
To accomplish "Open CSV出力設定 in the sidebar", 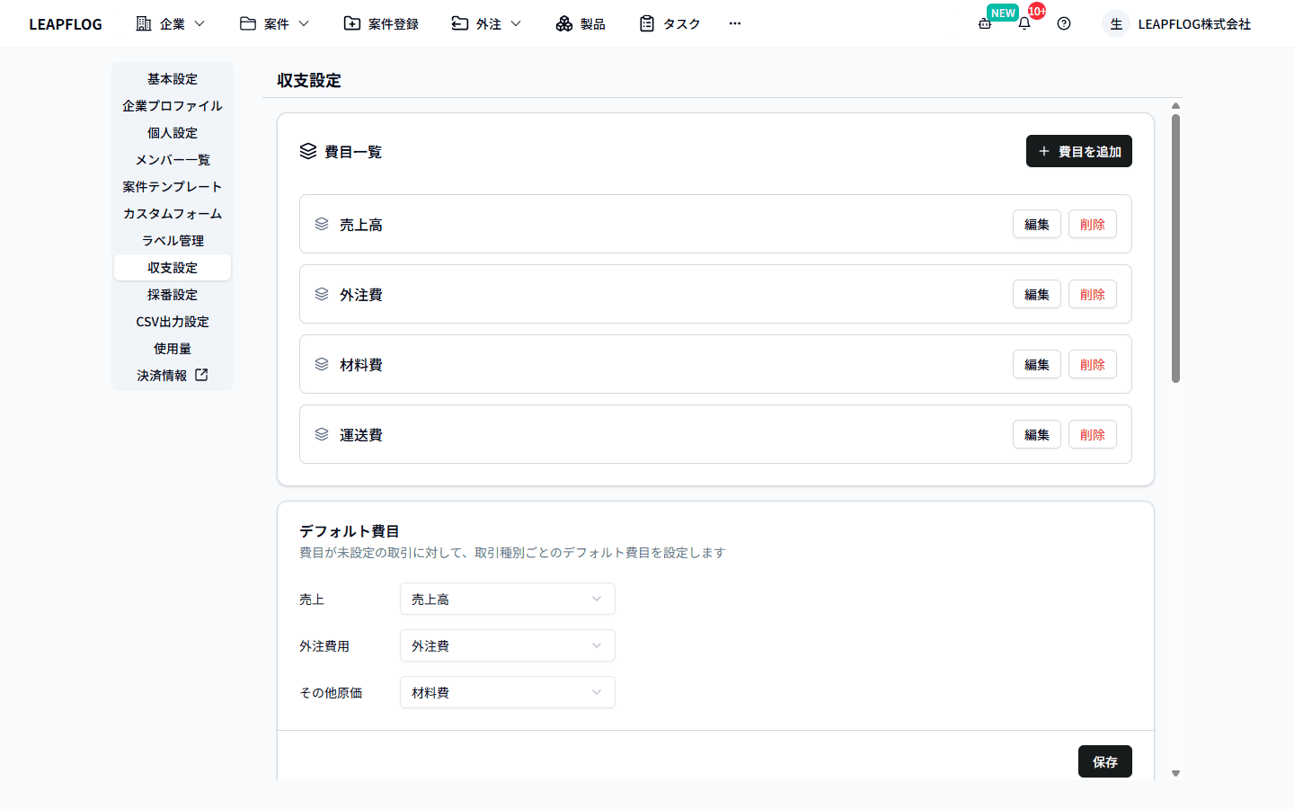I will 173,322.
